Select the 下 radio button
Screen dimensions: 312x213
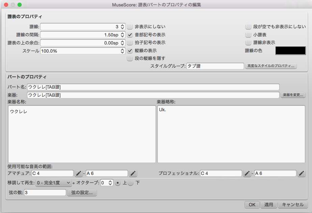(x=131, y=183)
